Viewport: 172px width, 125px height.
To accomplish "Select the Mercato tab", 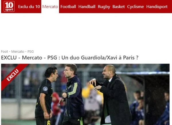I will 50,7.
